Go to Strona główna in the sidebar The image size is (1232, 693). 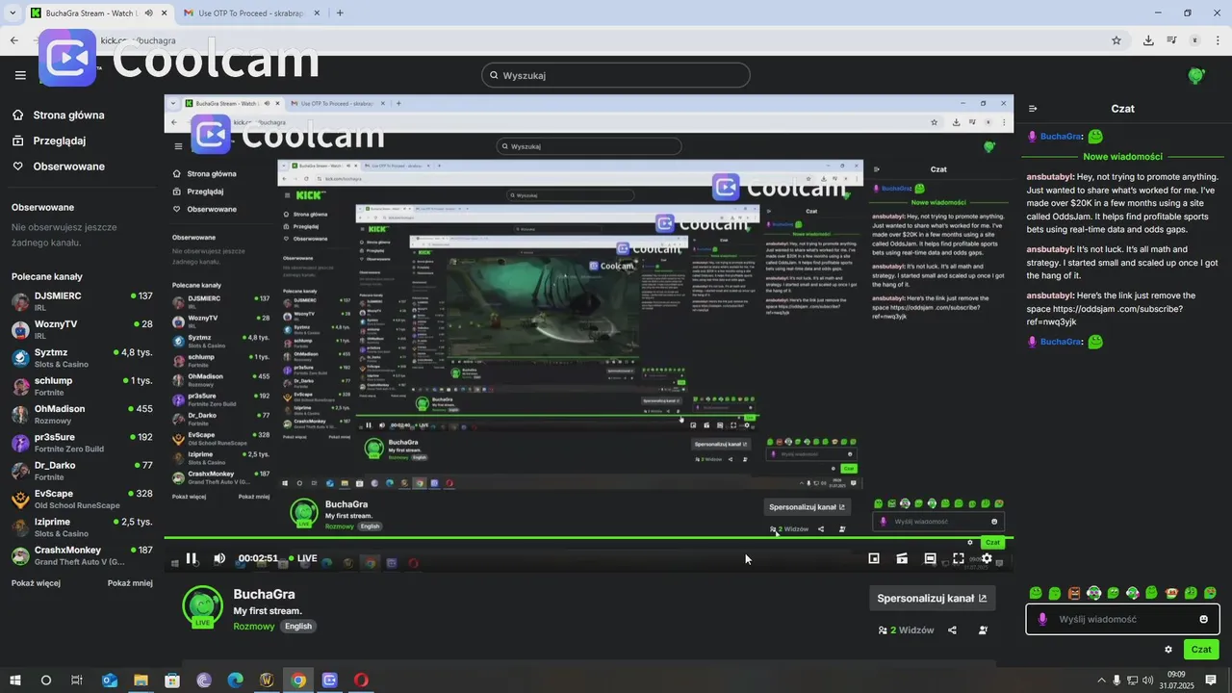tap(68, 115)
